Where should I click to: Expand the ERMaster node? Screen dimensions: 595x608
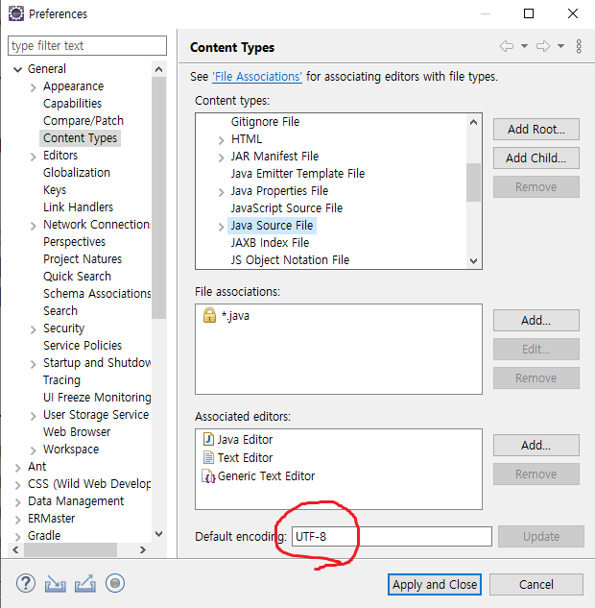tap(17, 520)
